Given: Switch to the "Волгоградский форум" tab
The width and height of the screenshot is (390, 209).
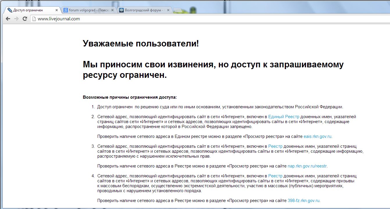Looking at the screenshot, I should [144, 10].
